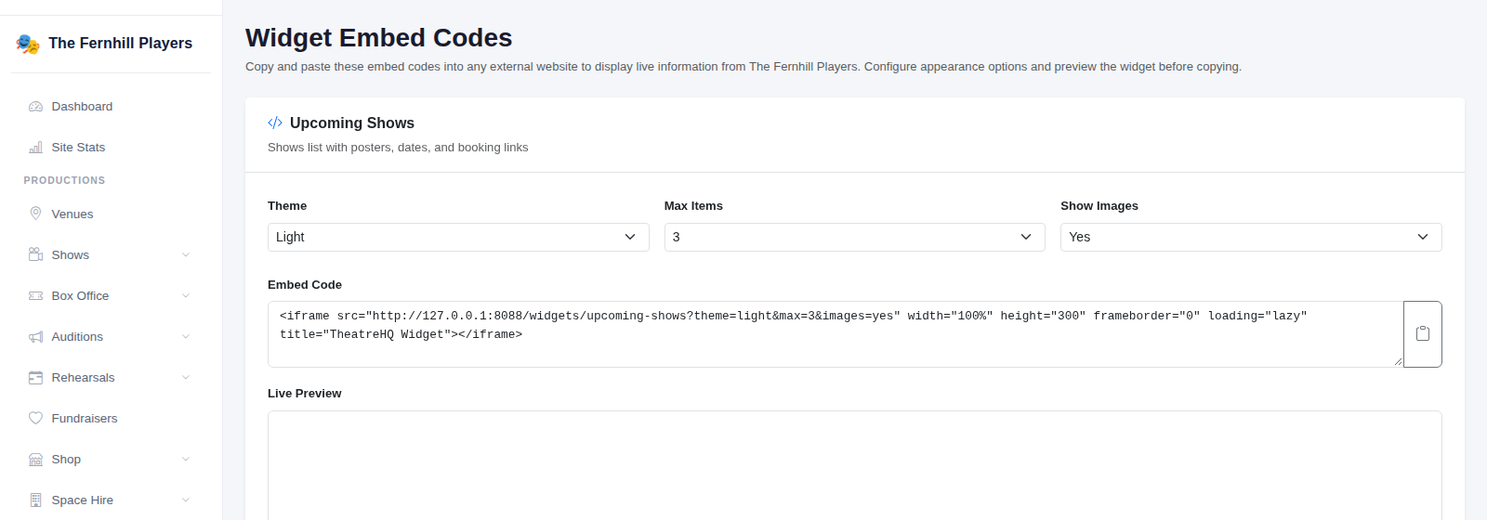Click the Shop storefront icon
1487x520 pixels.
(35, 459)
